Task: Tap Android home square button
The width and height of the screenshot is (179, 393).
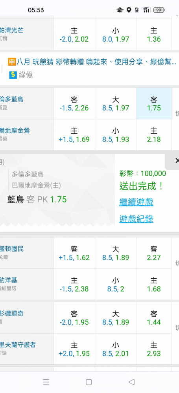Action: coord(89,382)
